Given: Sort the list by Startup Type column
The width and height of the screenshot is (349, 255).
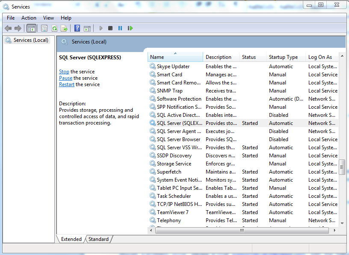Looking at the screenshot, I should (x=283, y=57).
